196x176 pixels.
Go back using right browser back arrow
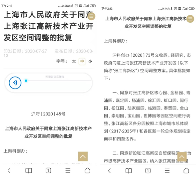[109, 171]
